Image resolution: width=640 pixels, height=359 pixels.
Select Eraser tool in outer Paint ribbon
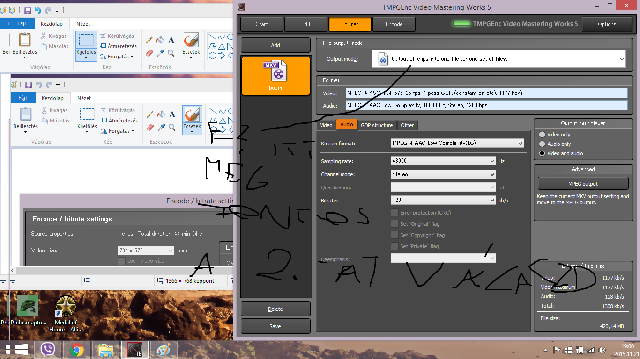(x=149, y=53)
